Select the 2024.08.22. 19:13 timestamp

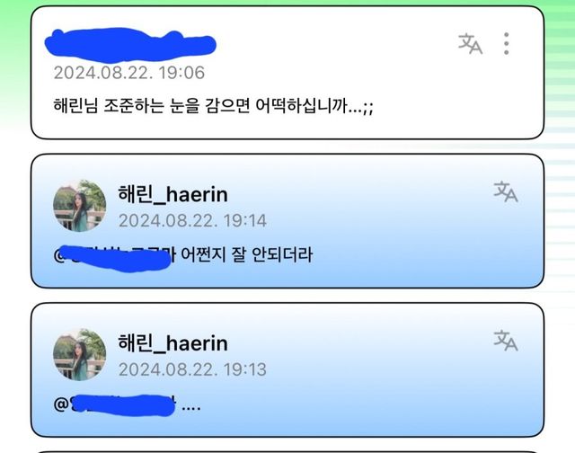(192, 369)
